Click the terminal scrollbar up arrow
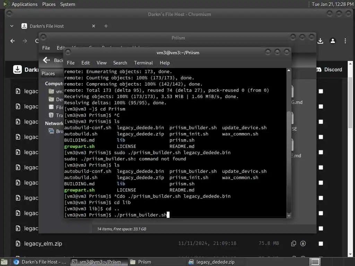The width and height of the screenshot is (355, 266). coord(289,70)
